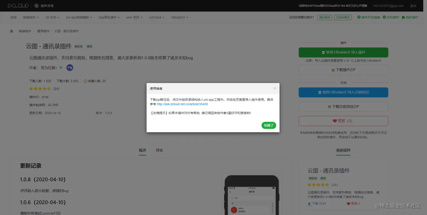The width and height of the screenshot is (427, 215).
Task: Click the 下载 2549 link in sidebar card
Action: point(317,203)
